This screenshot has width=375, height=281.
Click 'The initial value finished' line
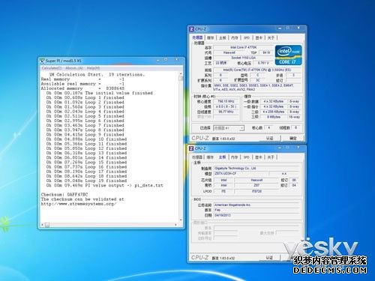click(100, 93)
